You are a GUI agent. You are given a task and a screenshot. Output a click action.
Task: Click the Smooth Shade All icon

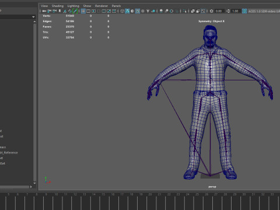point(127,11)
